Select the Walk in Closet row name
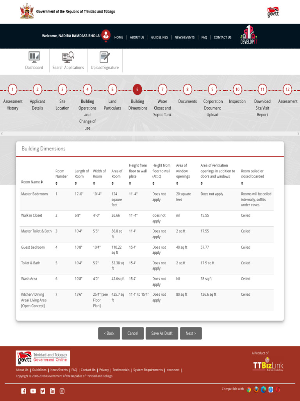 (x=31, y=215)
